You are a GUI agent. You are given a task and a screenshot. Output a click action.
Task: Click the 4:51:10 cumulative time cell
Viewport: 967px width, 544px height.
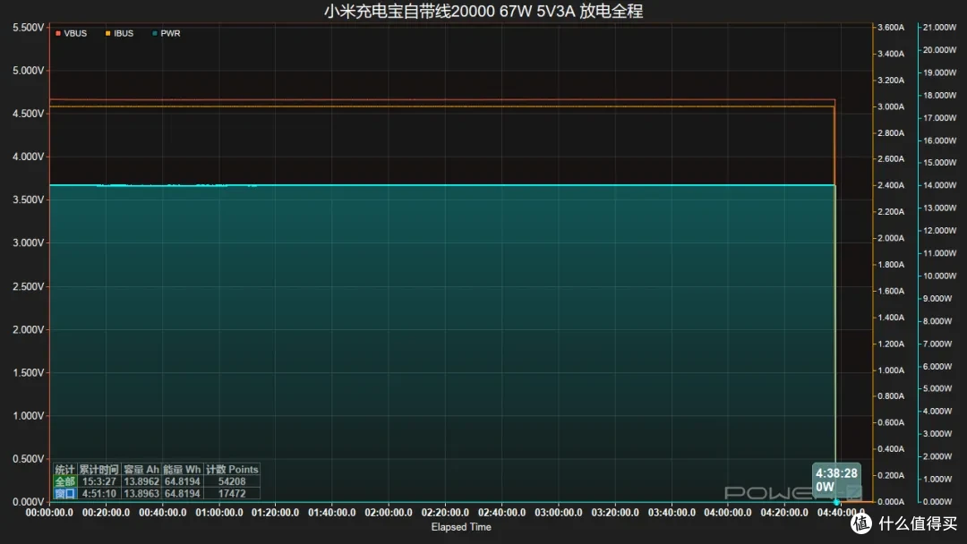pyautogui.click(x=99, y=494)
